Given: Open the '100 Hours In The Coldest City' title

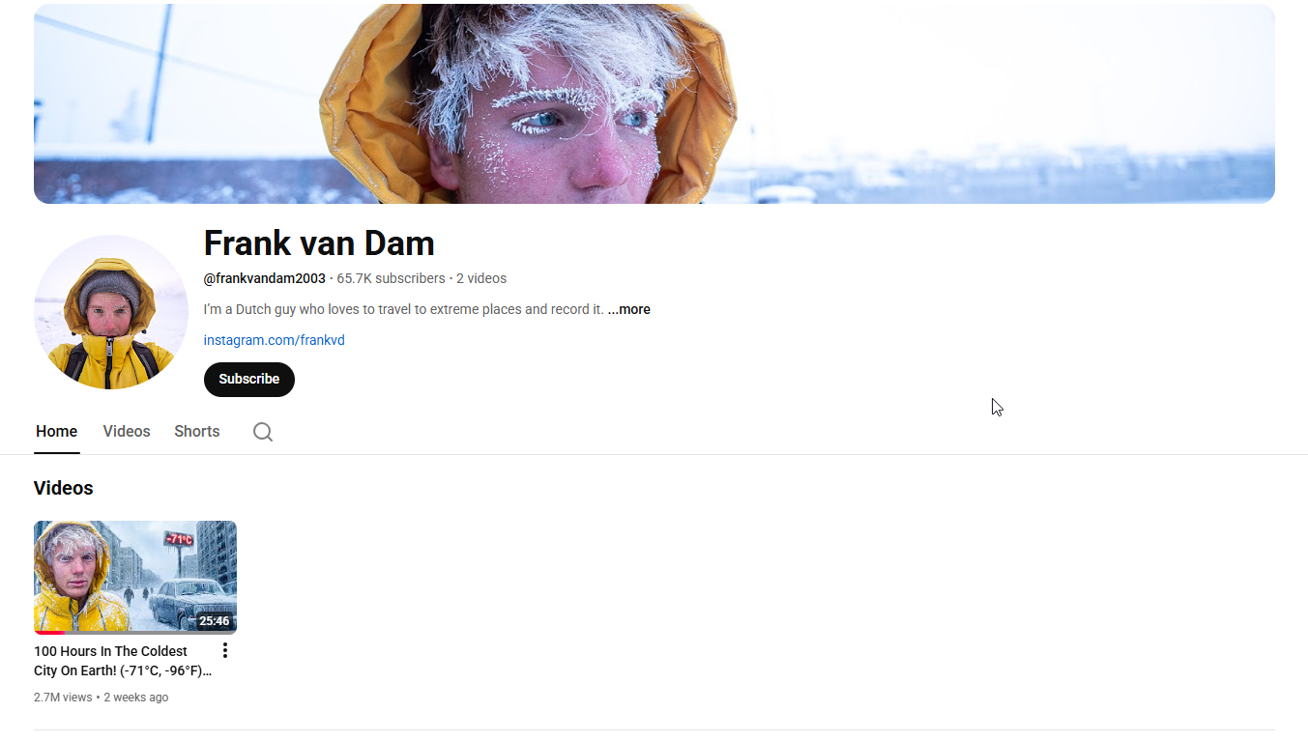Looking at the screenshot, I should tap(123, 661).
